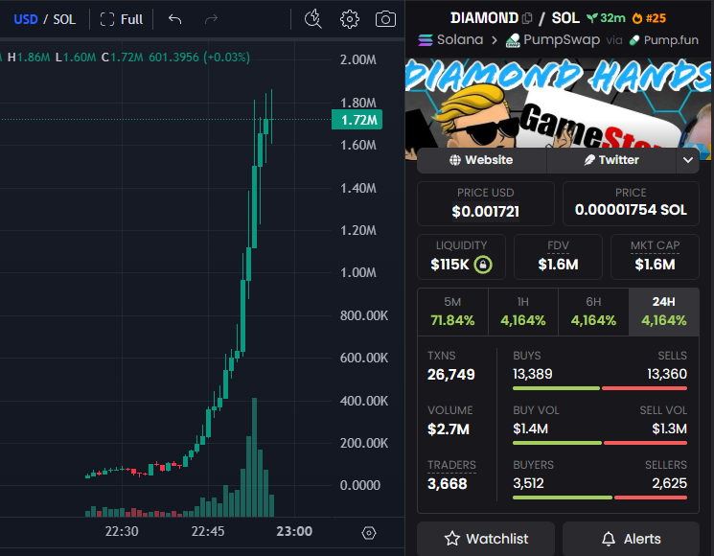Add pair to Watchlist
The height and width of the screenshot is (556, 714).
click(486, 539)
